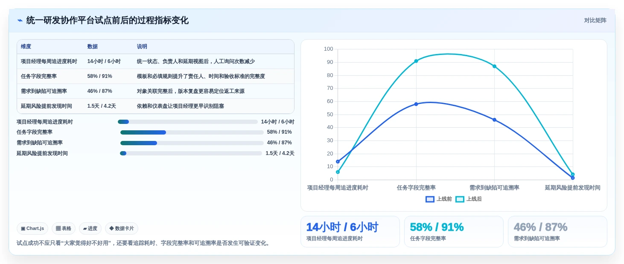This screenshot has width=624, height=264.
Task: Click the 上线前 point at 项目经理每周追进度耗时 (14)
Action: (x=338, y=161)
